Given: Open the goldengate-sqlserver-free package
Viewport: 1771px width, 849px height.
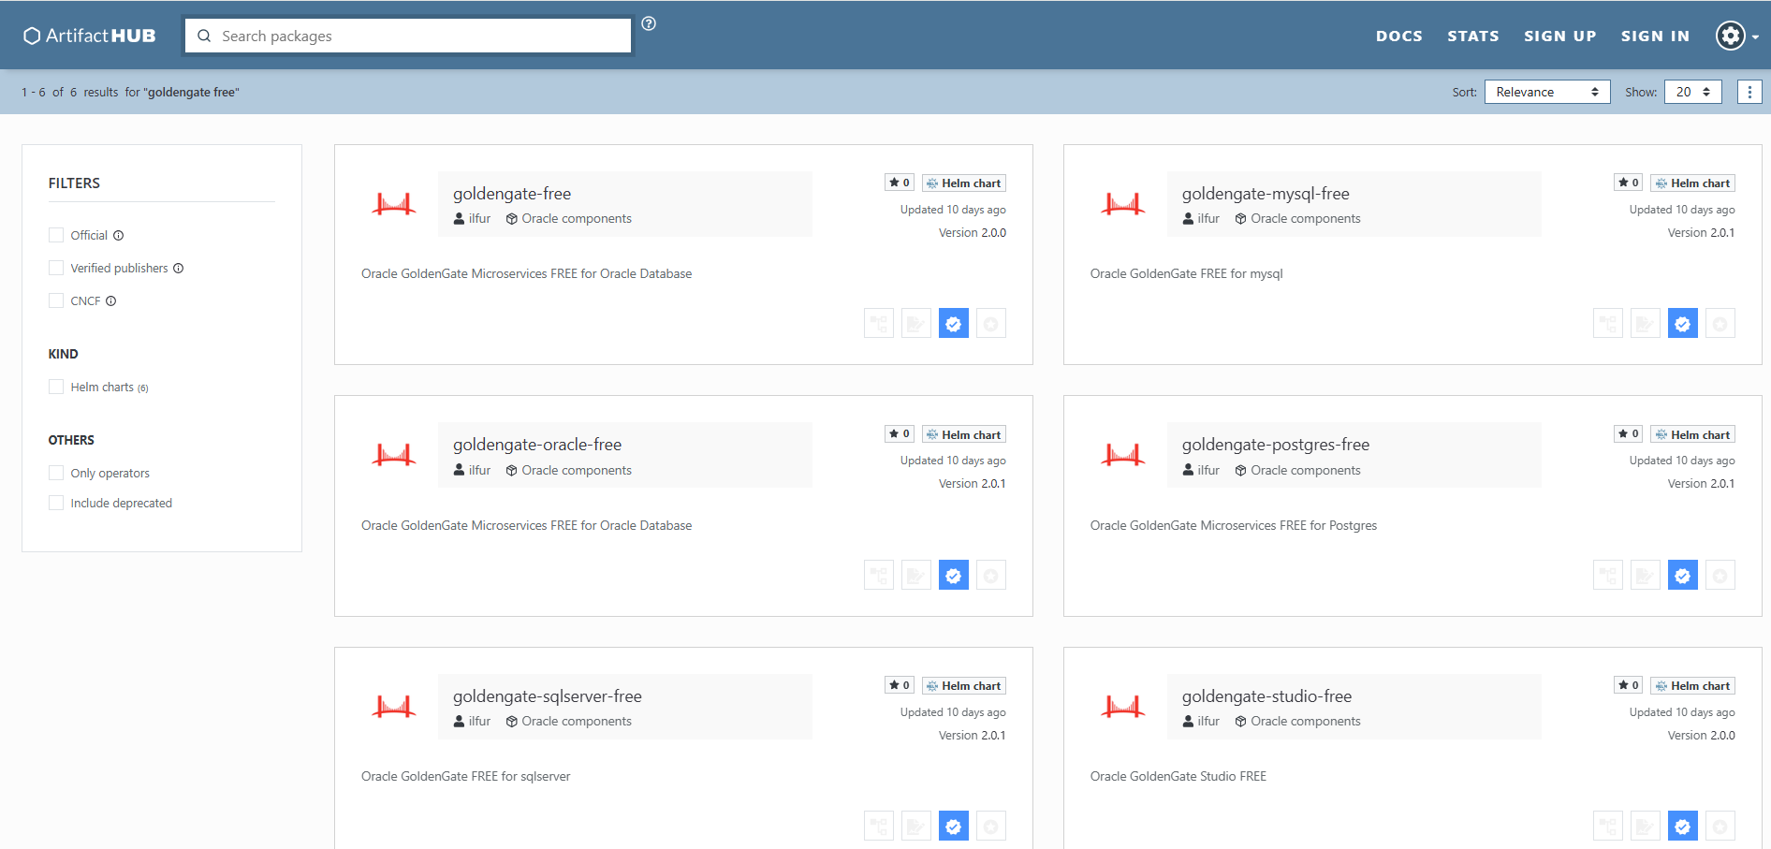Looking at the screenshot, I should (548, 696).
